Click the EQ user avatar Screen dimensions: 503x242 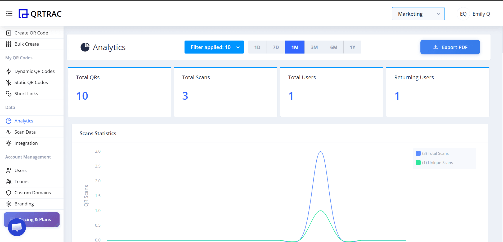click(463, 14)
